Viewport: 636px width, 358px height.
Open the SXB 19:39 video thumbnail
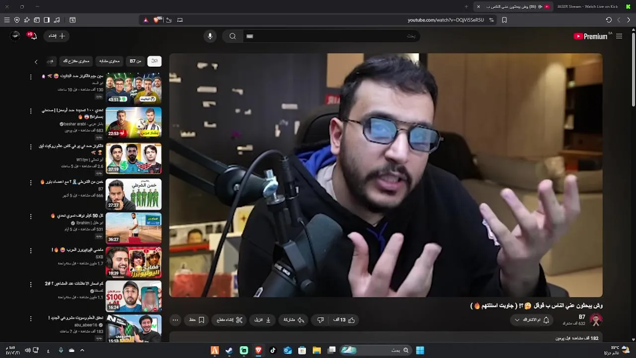(x=134, y=262)
